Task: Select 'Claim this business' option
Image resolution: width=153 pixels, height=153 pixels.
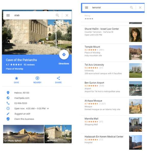Action: click(x=24, y=119)
